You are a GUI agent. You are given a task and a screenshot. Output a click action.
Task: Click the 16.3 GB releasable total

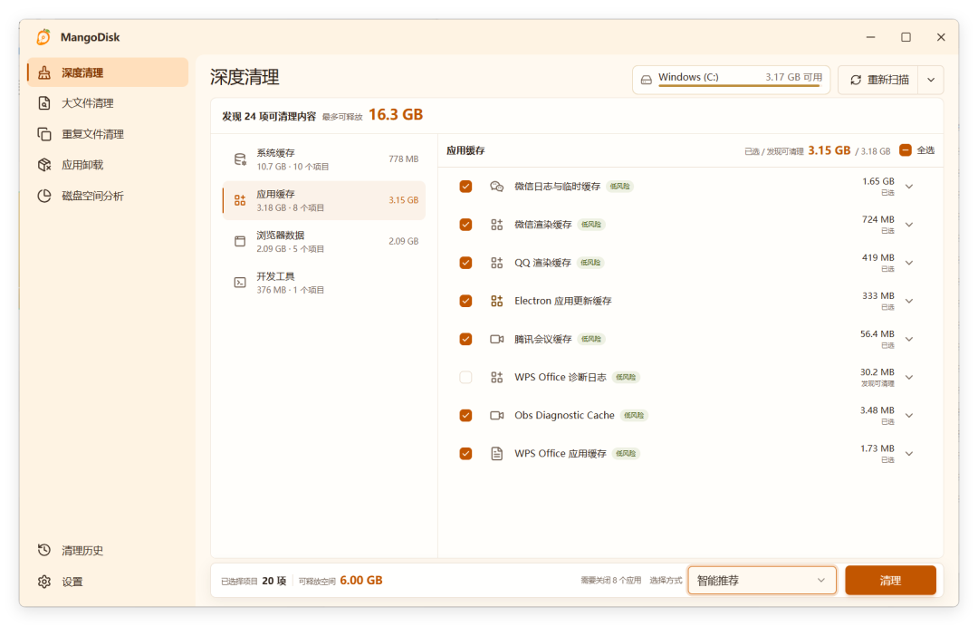tap(396, 115)
